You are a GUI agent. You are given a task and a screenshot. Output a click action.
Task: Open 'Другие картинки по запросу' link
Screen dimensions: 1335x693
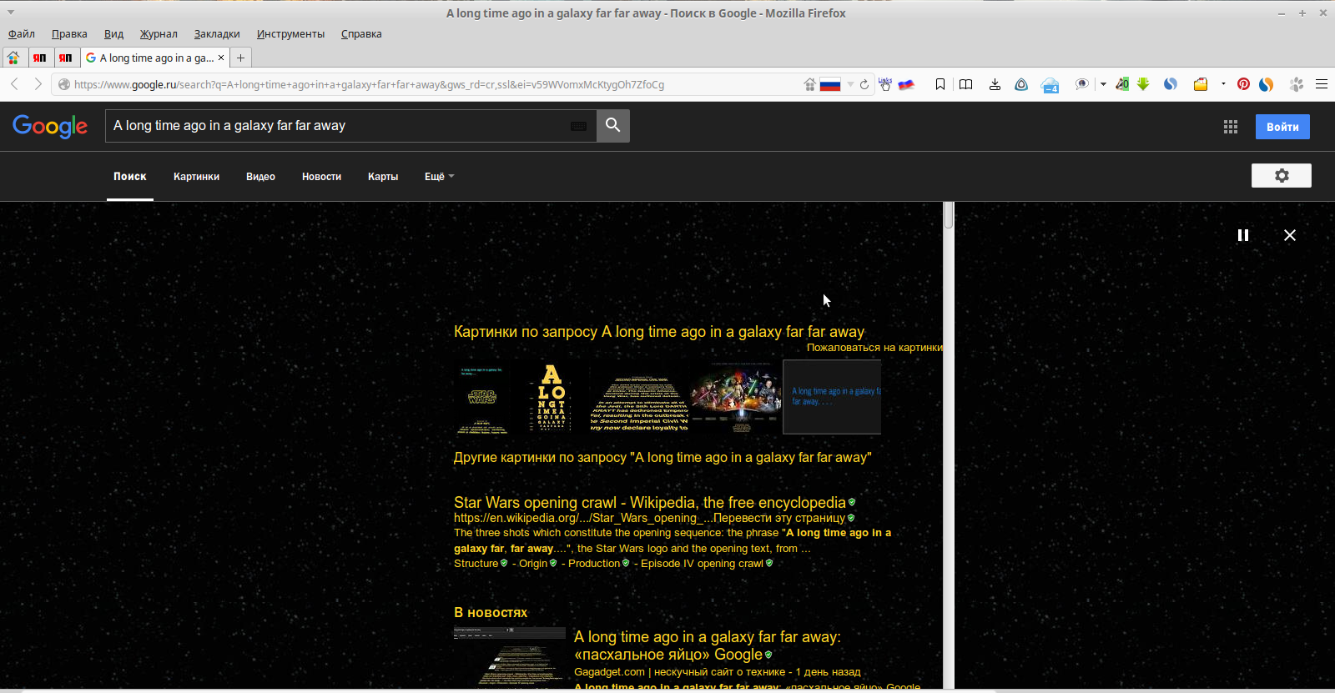pos(662,458)
